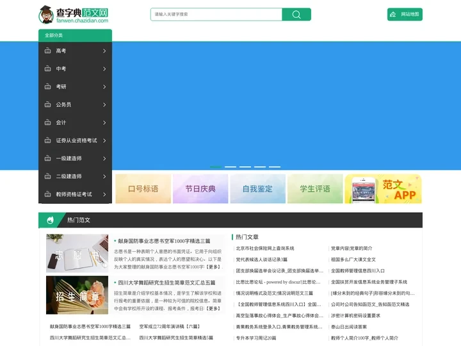Open 祖国多么广大课文全文 link
461x346 pixels.
(x=353, y=259)
